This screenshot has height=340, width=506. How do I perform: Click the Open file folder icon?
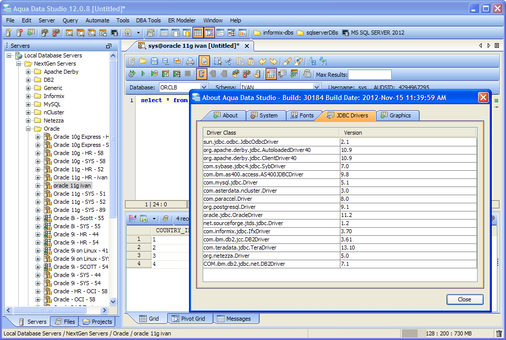[x=143, y=61]
